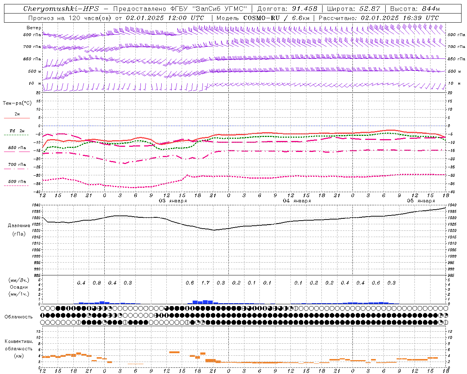Click the text ФГБУ "ЗапСиб УГМС"
467x374 pixels.
pos(208,9)
